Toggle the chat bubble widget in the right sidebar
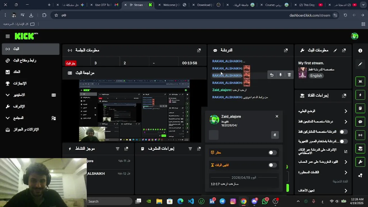 360,122
